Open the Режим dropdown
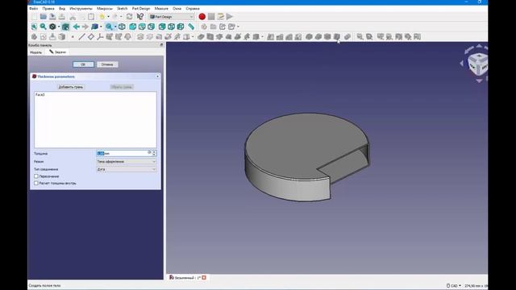This screenshot has height=290, width=516. point(127,161)
